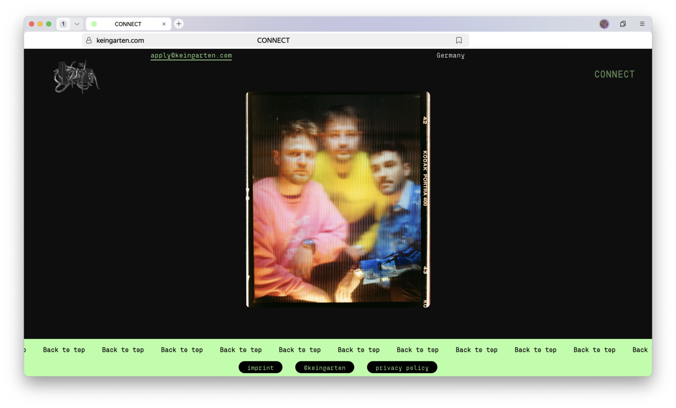Open the imprint footer link
676x408 pixels.
[261, 368]
